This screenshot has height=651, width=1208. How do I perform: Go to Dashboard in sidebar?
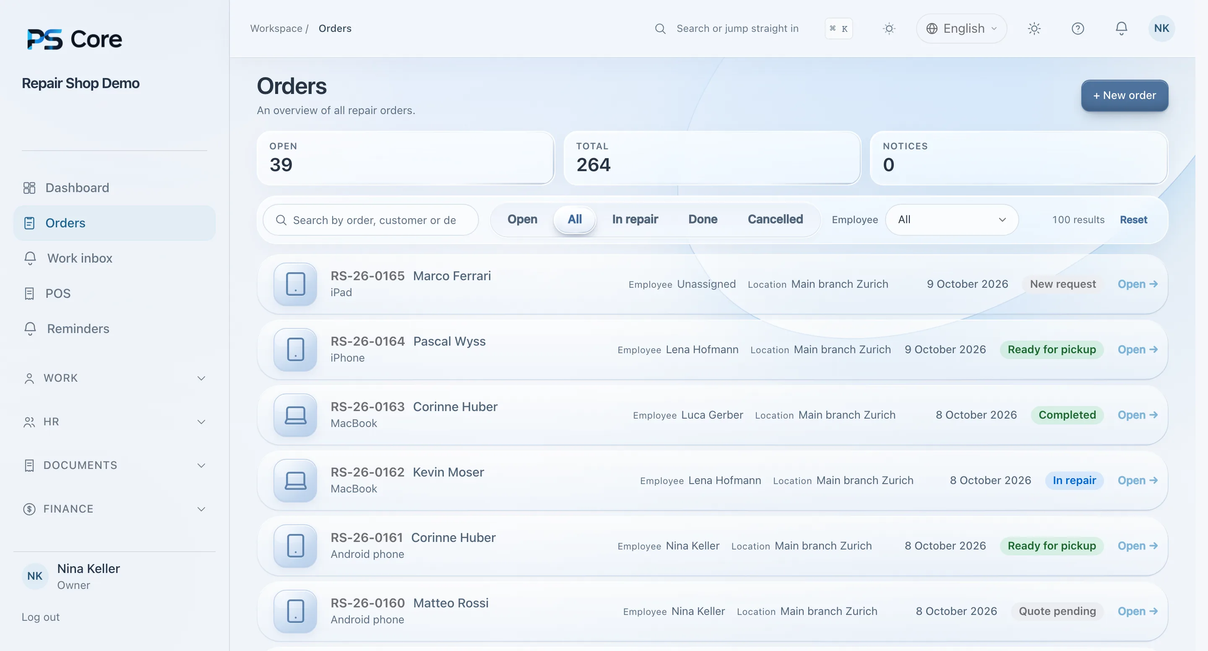(114, 187)
